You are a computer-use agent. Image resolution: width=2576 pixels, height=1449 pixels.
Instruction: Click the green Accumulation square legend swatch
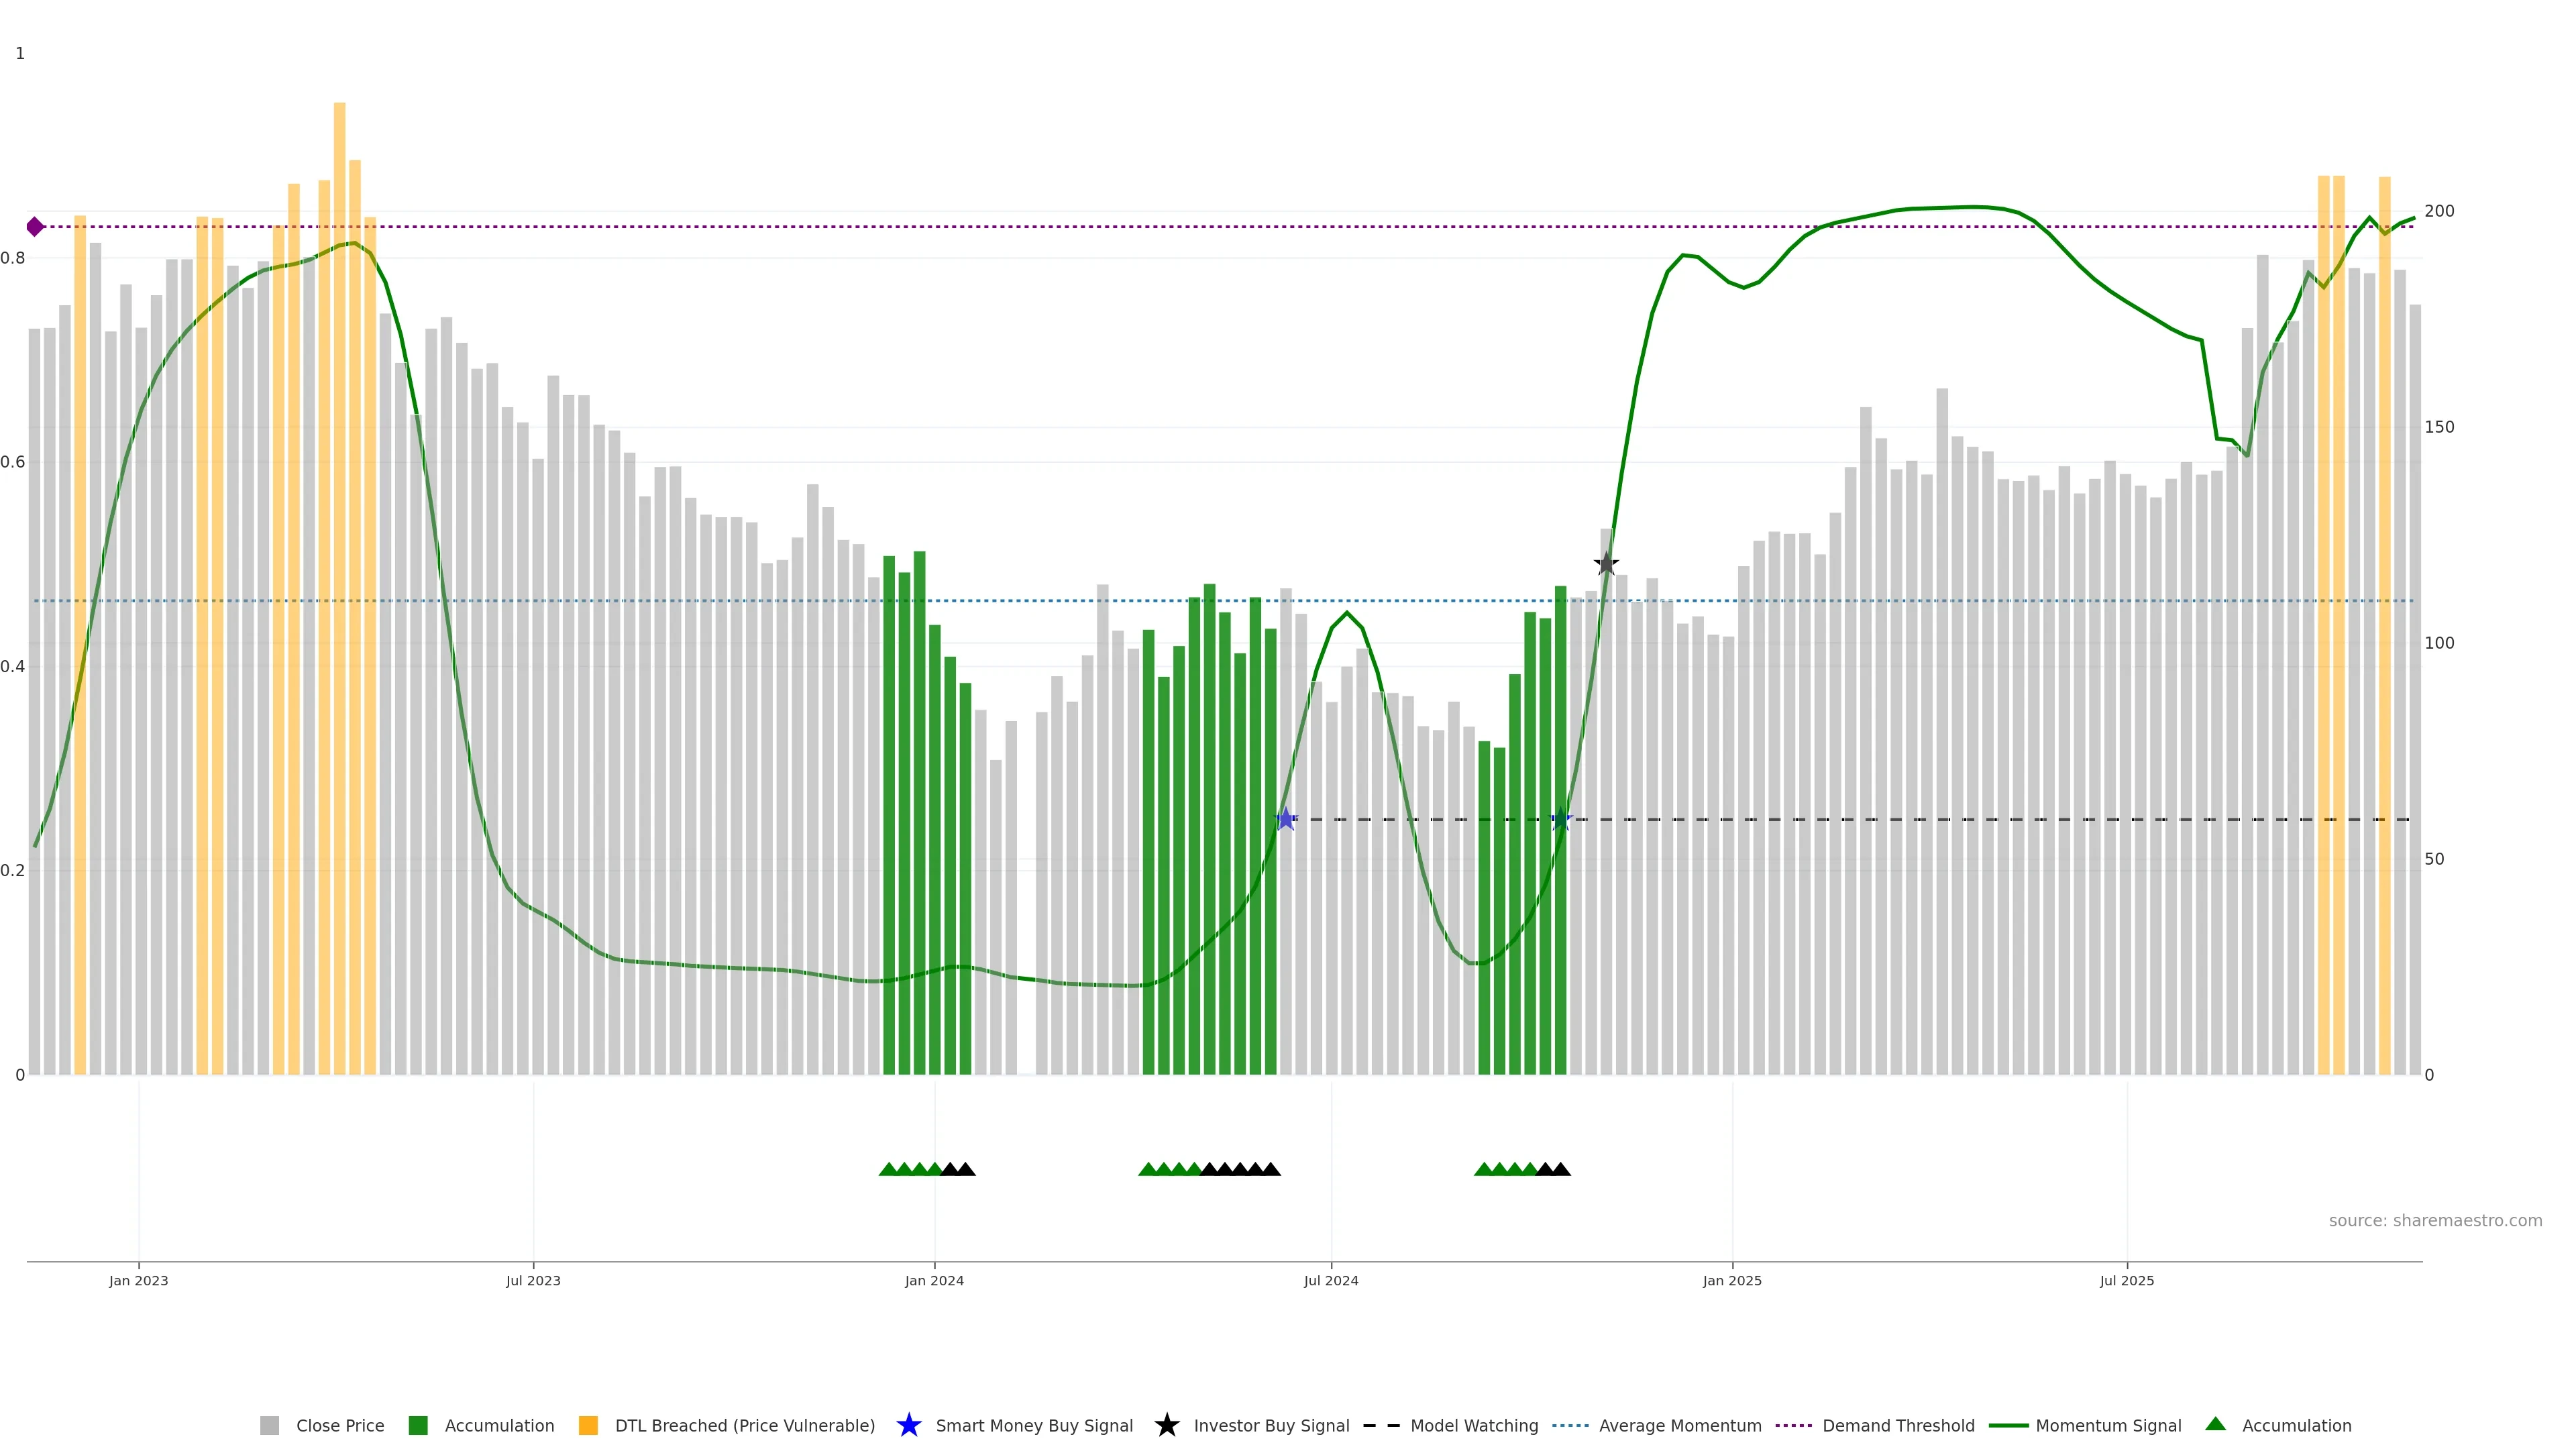coord(418,1426)
